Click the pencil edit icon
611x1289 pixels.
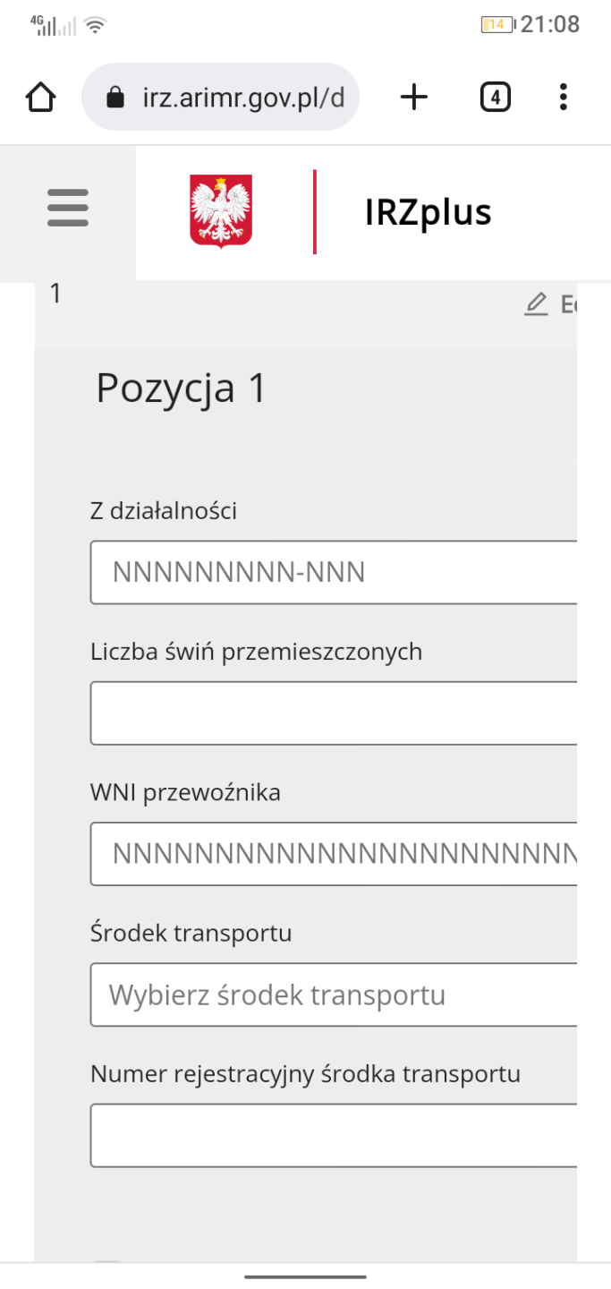point(536,304)
